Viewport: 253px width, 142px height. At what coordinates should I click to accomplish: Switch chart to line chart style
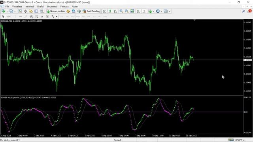[115, 11]
